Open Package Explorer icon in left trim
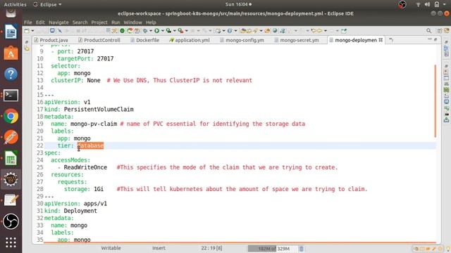 click(x=27, y=48)
